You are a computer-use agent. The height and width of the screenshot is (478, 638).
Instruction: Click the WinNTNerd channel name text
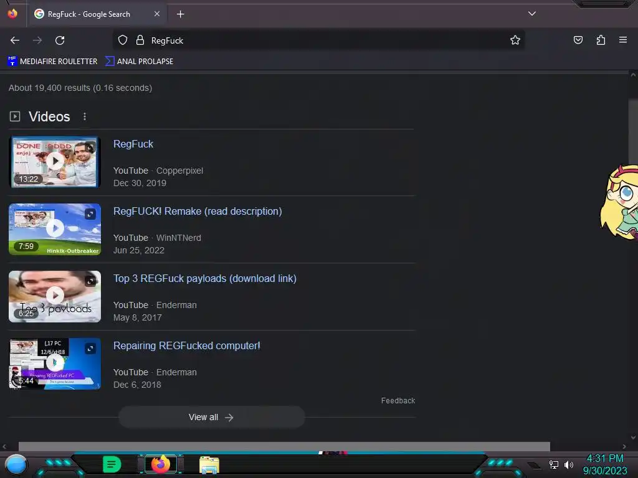pos(179,238)
